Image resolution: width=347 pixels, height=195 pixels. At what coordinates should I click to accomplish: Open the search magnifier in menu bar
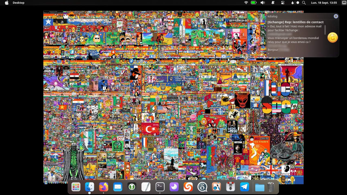pyautogui.click(x=304, y=3)
